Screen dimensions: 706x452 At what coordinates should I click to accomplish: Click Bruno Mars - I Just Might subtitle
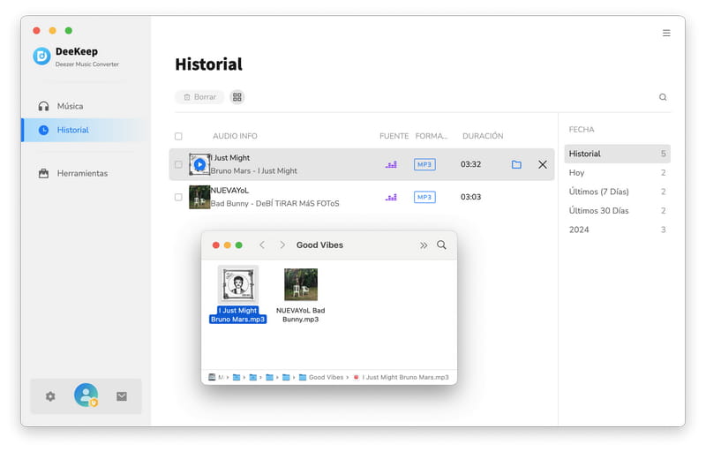pyautogui.click(x=254, y=171)
